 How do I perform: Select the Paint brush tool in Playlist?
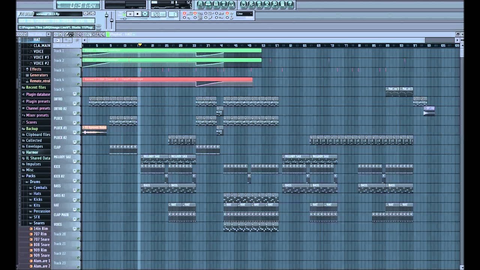pyautogui.click(x=71, y=34)
